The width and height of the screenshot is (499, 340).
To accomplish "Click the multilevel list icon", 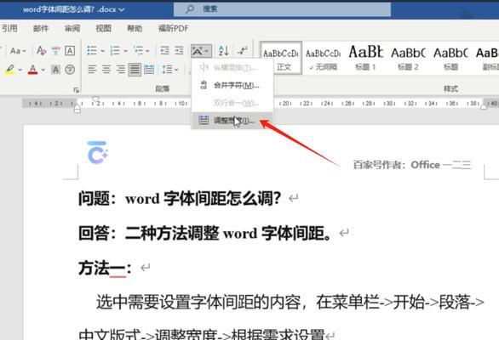I will 139,50.
